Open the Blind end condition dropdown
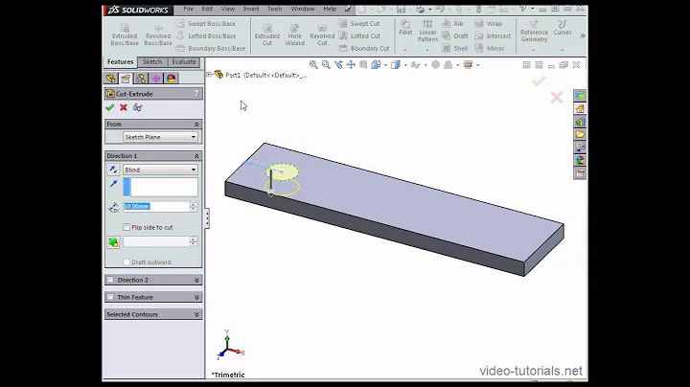The width and height of the screenshot is (690, 387). tap(160, 170)
